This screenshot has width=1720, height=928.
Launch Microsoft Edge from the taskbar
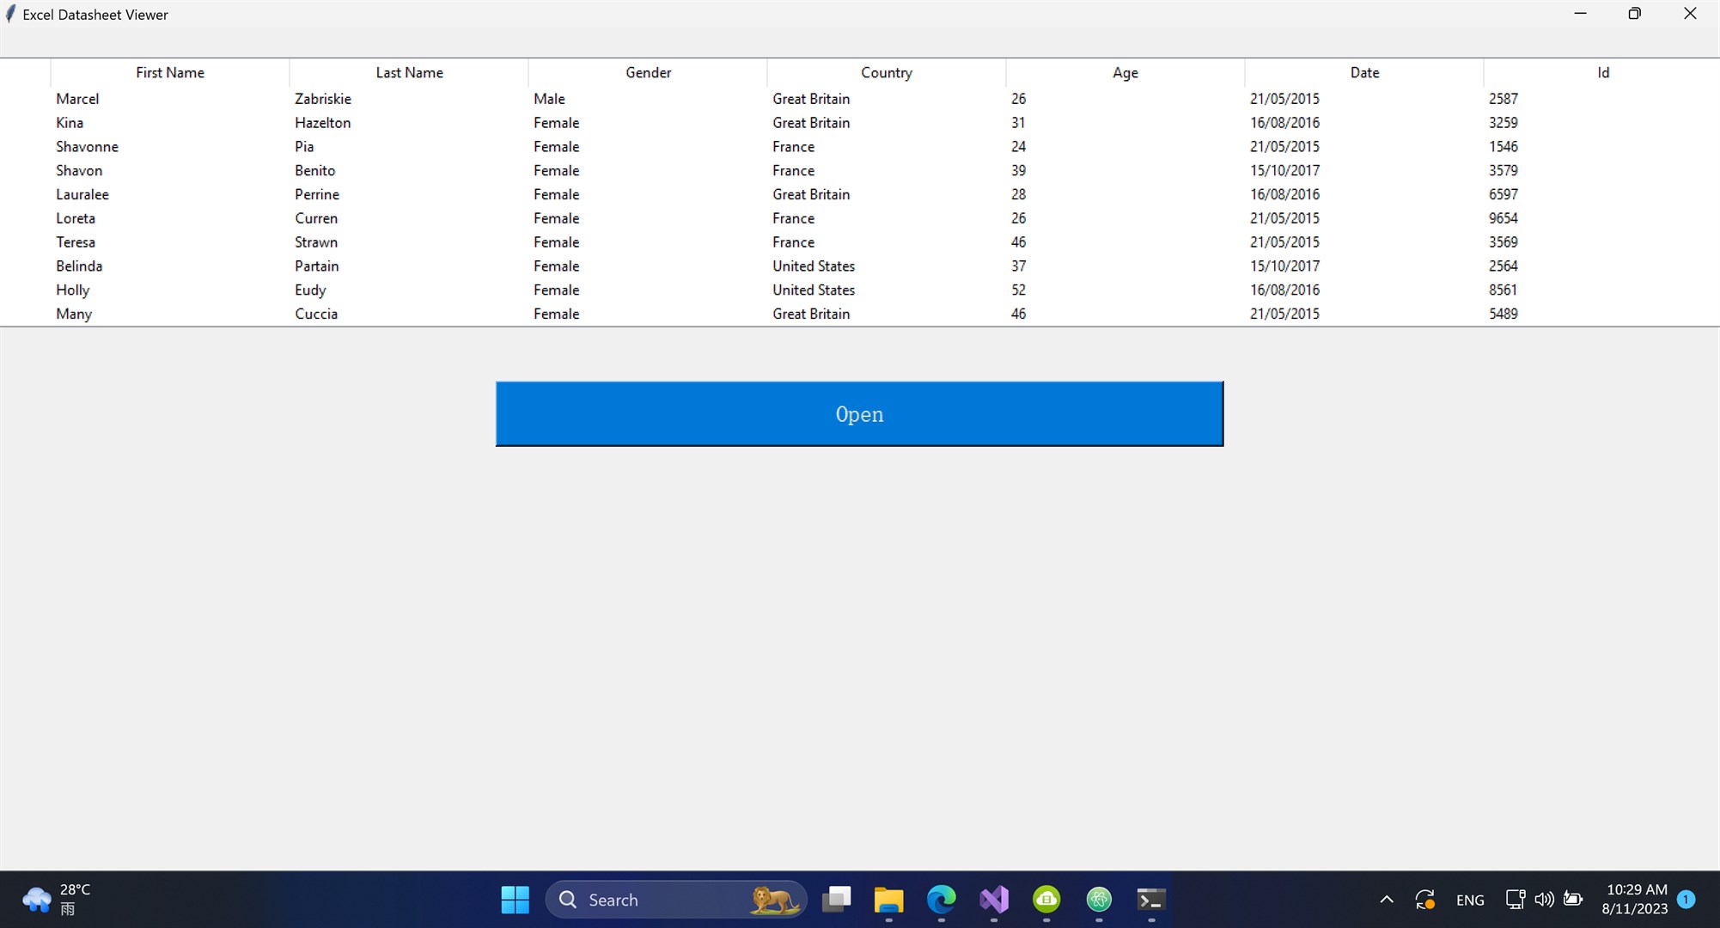[942, 900]
